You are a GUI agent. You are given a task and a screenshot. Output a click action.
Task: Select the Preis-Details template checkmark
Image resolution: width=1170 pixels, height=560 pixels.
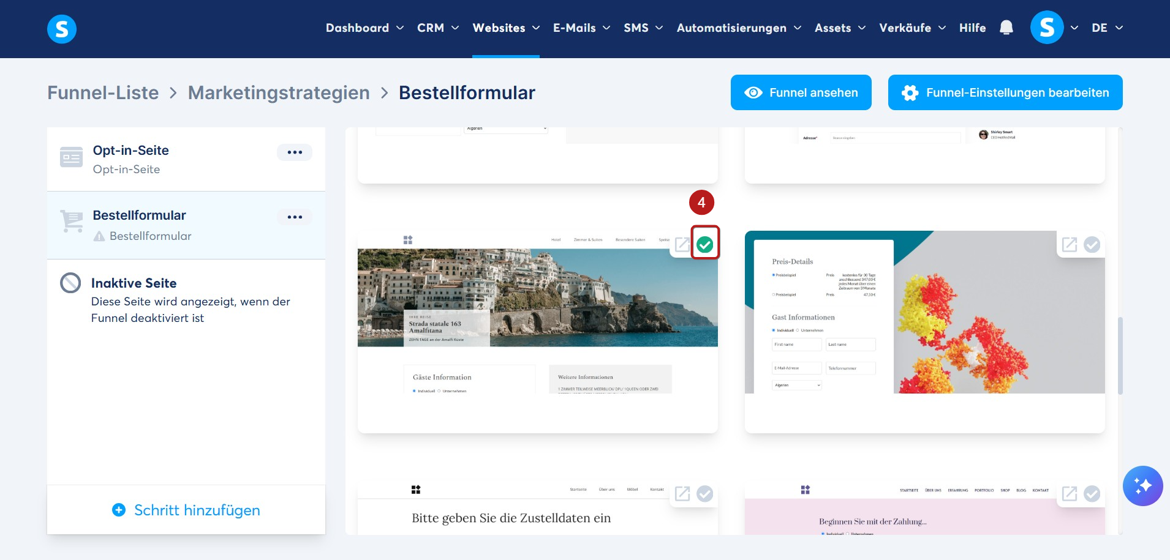(x=1092, y=245)
